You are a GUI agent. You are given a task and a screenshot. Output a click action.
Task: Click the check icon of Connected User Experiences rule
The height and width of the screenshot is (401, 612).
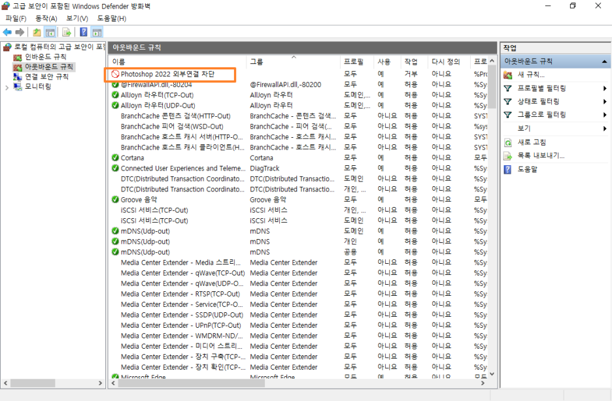point(115,168)
